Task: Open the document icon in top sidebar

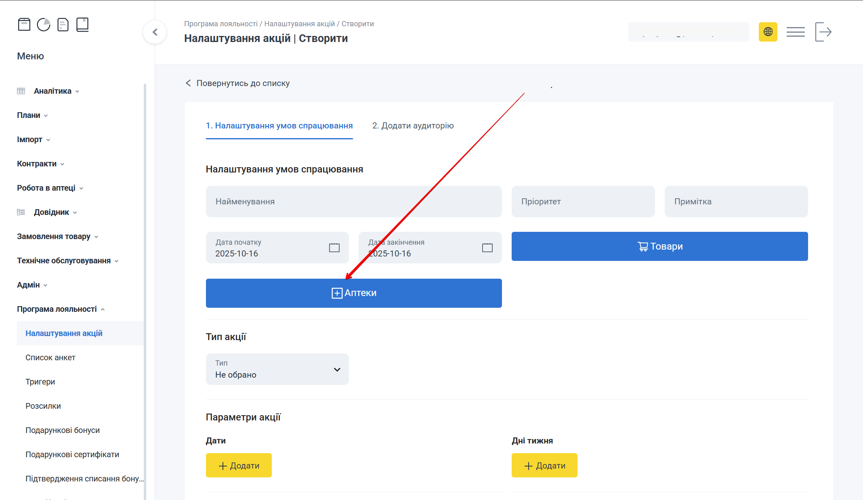Action: (x=63, y=24)
